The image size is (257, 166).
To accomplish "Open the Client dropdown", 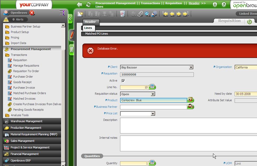I will (x=191, y=67).
